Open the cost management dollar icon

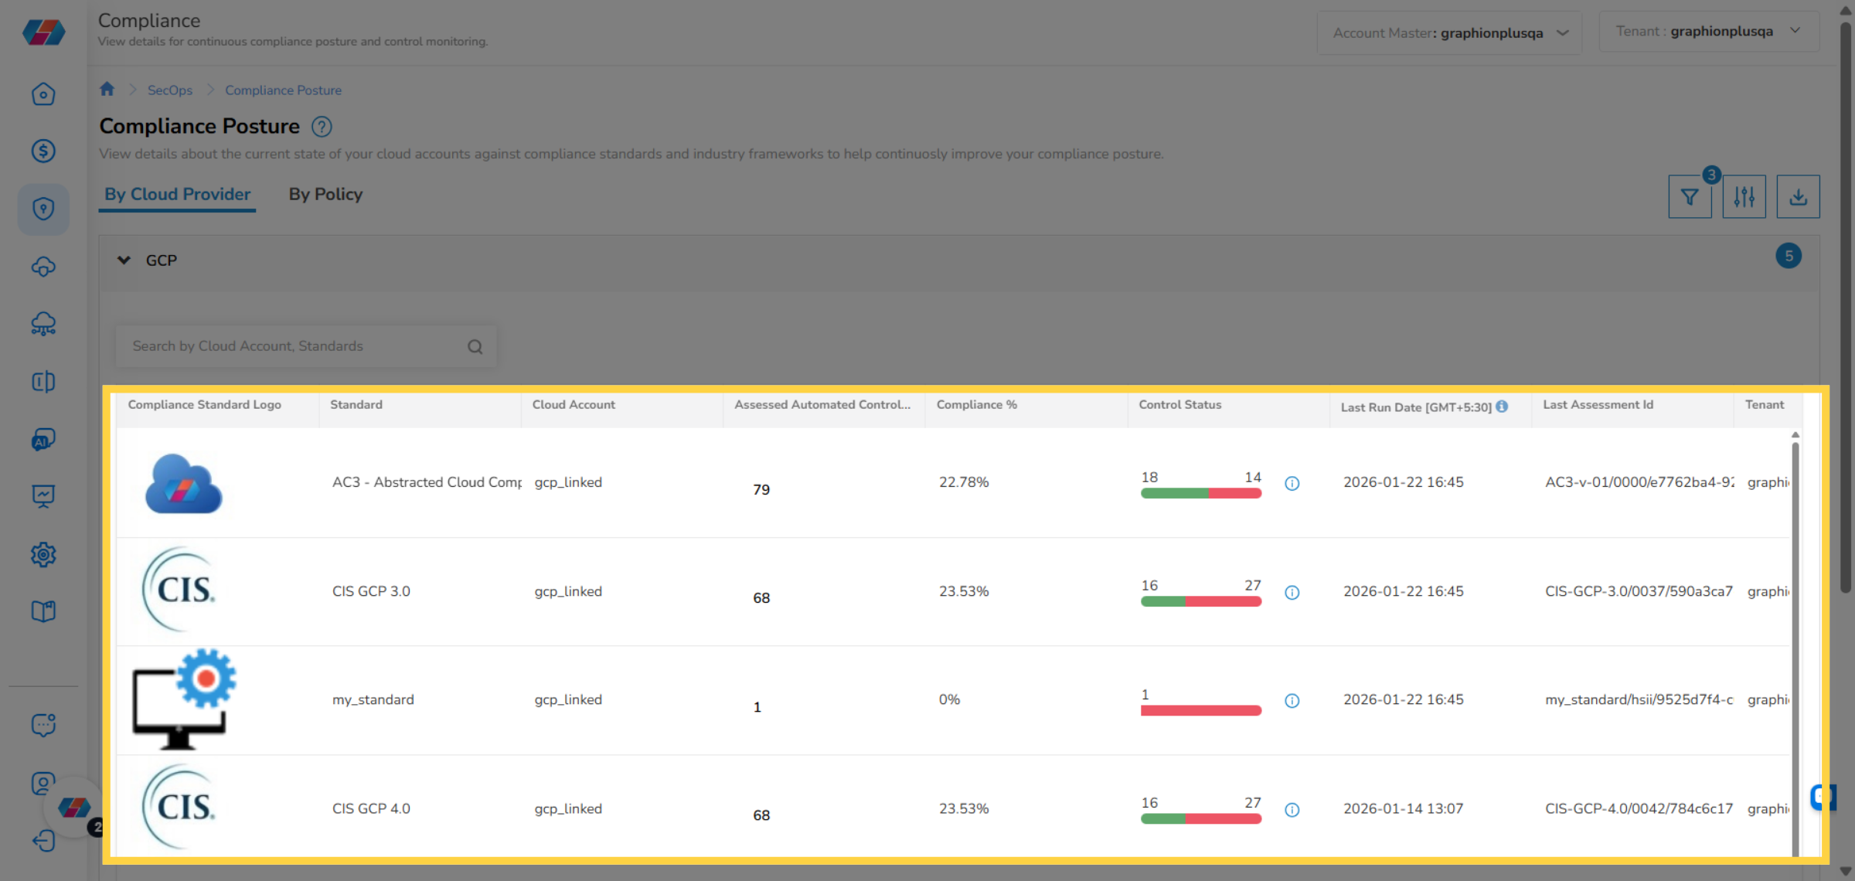coord(43,151)
